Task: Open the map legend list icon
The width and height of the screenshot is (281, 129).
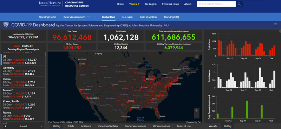Action: click(x=197, y=57)
